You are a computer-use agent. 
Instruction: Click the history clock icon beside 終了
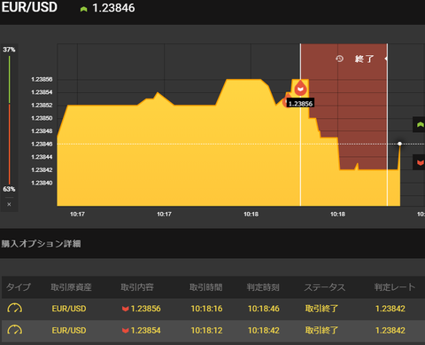pos(339,59)
